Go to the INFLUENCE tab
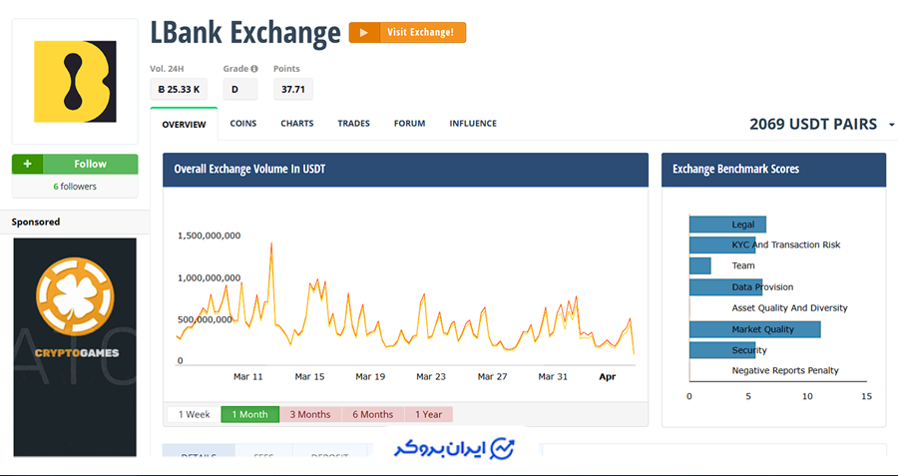The height and width of the screenshot is (476, 898). 472,124
